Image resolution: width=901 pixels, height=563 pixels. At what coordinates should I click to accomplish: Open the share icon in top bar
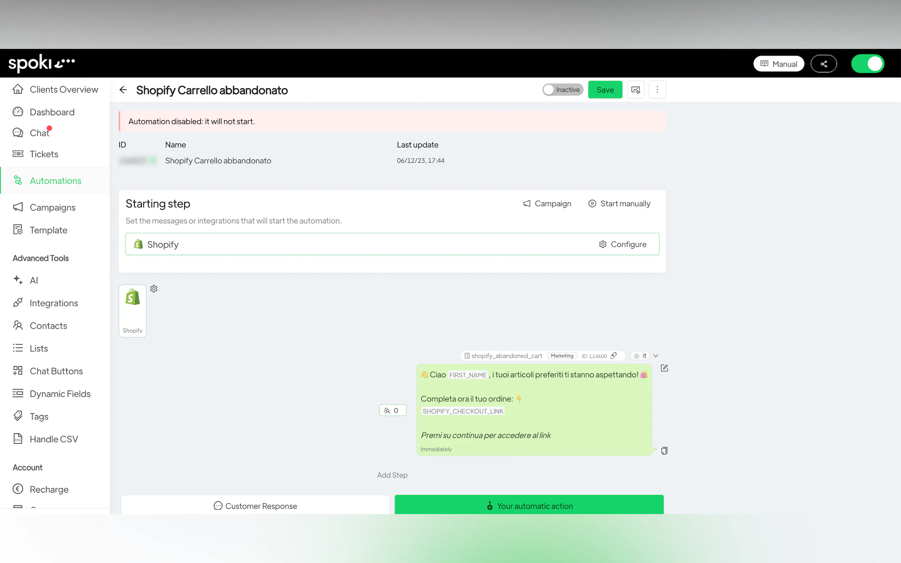click(824, 64)
